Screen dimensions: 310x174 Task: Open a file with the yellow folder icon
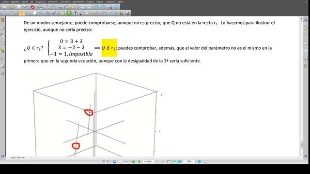tap(12, 7)
